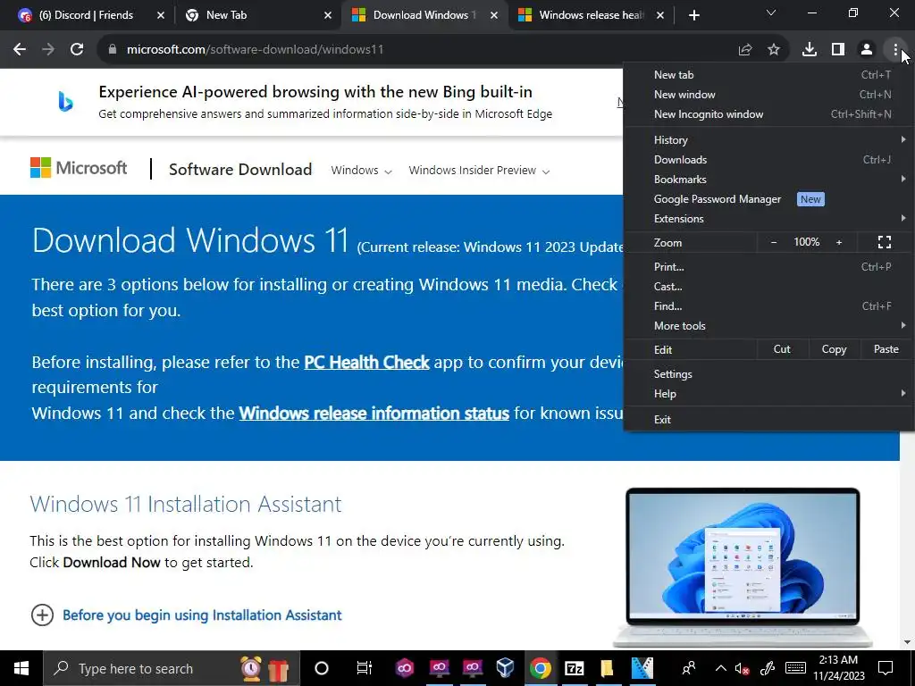Viewport: 915px width, 686px height.
Task: Open a new tab with plus button
Action: pos(693,15)
